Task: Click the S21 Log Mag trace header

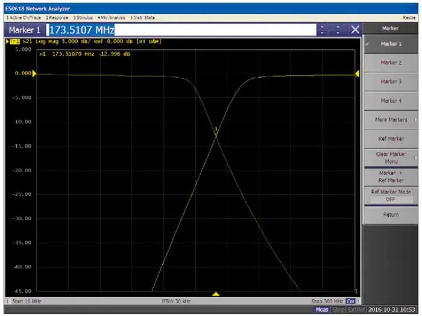Action: (92, 42)
